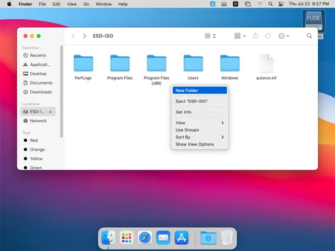Eject ESD-ISO using sidebar eject icon
This screenshot has width=335, height=251.
[x=51, y=111]
